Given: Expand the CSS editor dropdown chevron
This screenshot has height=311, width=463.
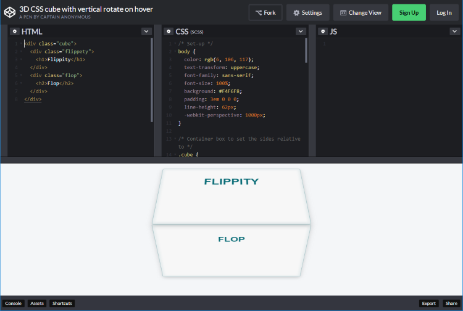Looking at the screenshot, I should pos(300,31).
